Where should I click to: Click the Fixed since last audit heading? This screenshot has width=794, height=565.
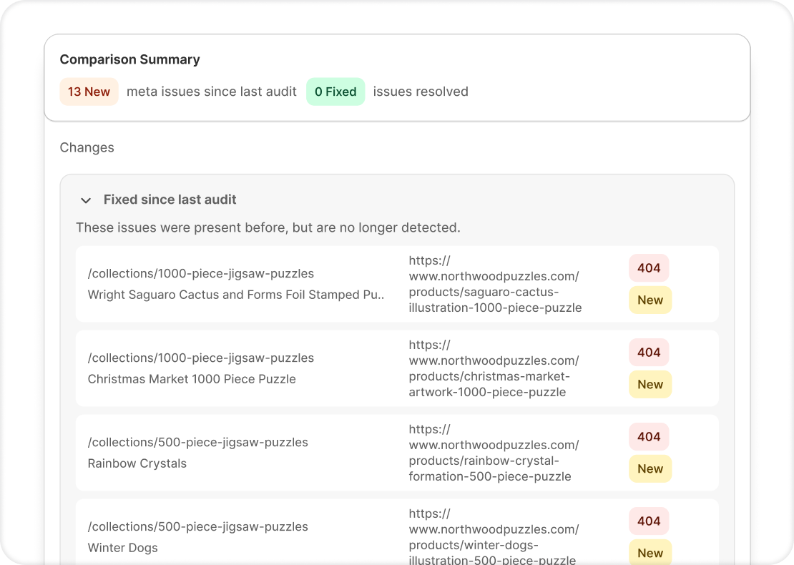pos(170,200)
